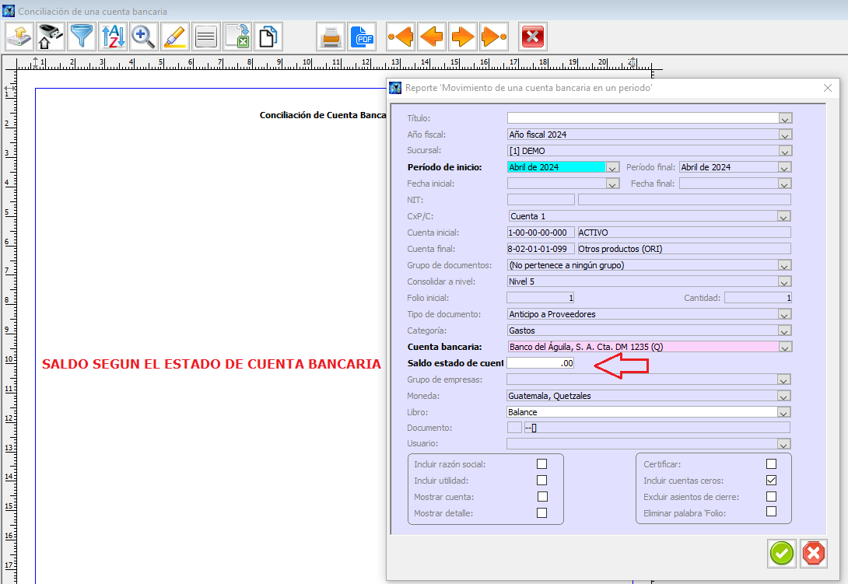Screen dimensions: 848x584
Task: Expand the 'Cuenta bancaria' dropdown list
Action: (785, 347)
